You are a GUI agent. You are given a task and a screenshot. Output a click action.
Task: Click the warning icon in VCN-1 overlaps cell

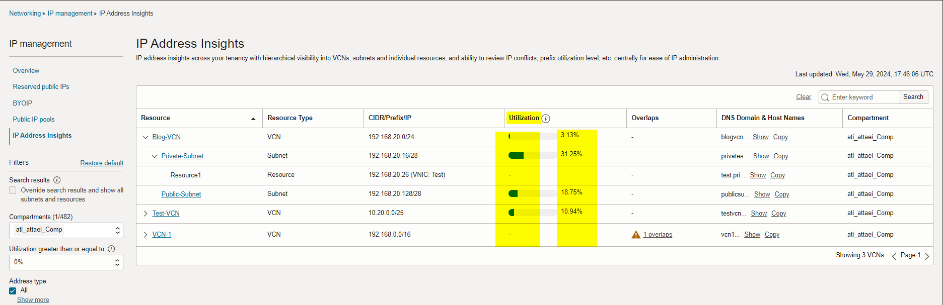636,235
